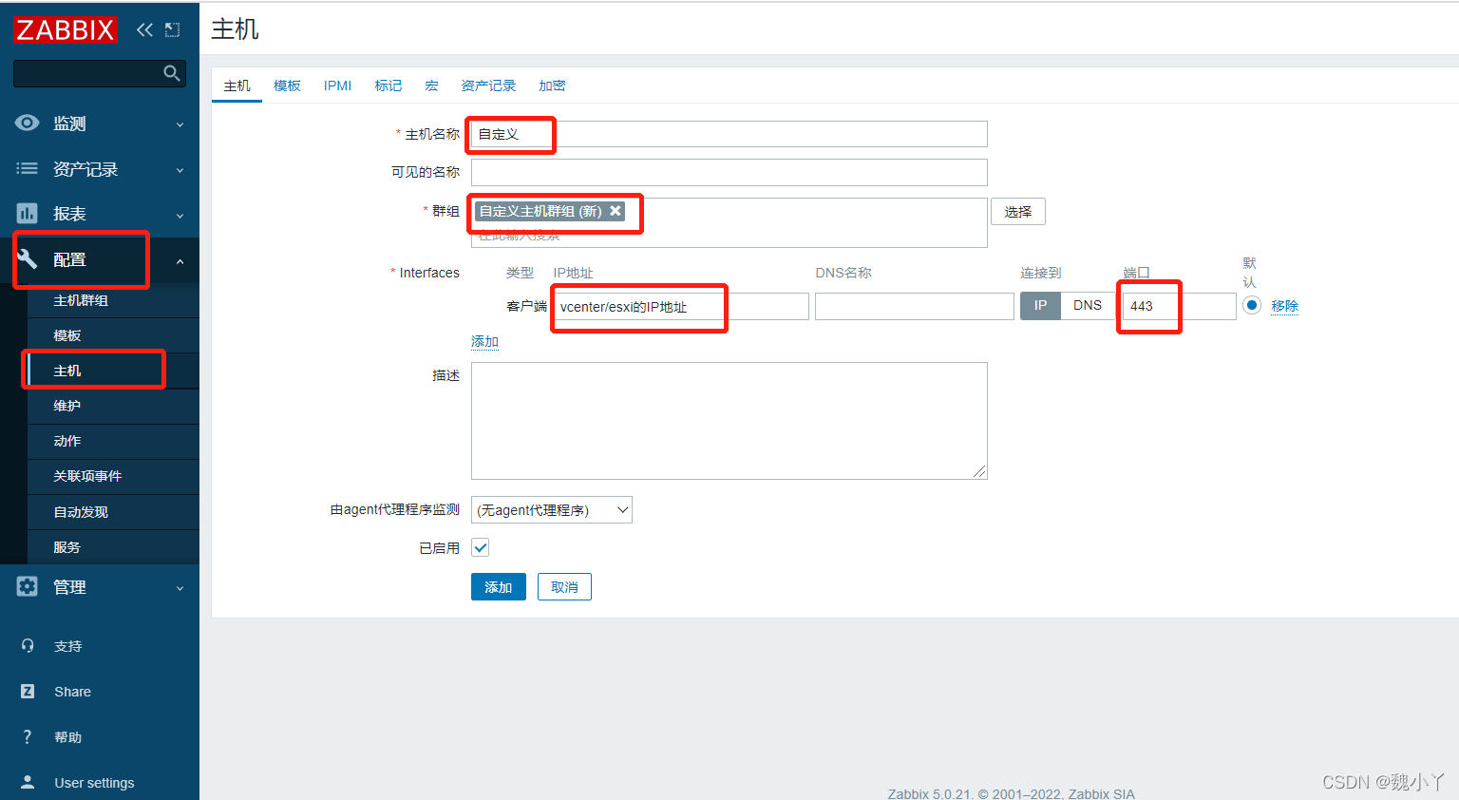This screenshot has width=1459, height=800.
Task: Open 服务 in the sidebar
Action: click(113, 547)
